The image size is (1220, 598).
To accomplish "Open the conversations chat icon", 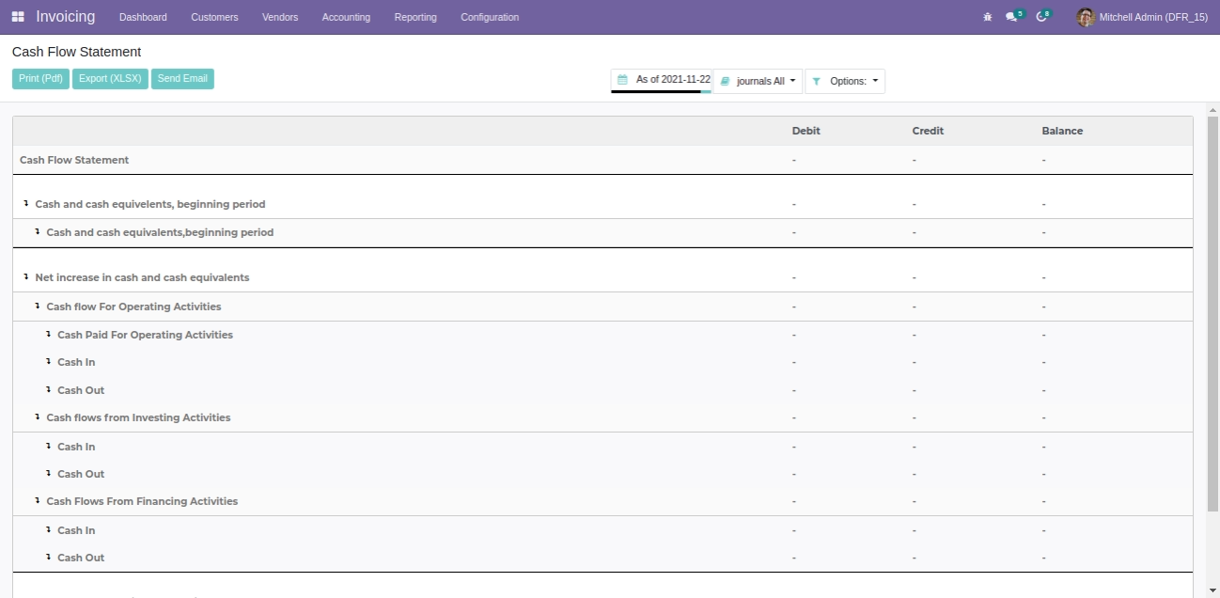I will click(1011, 17).
